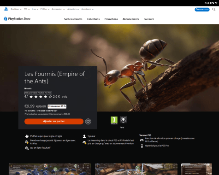Expand the Actualités dropdown menu
Viewport: 219px width, 175px height.
point(73,9)
